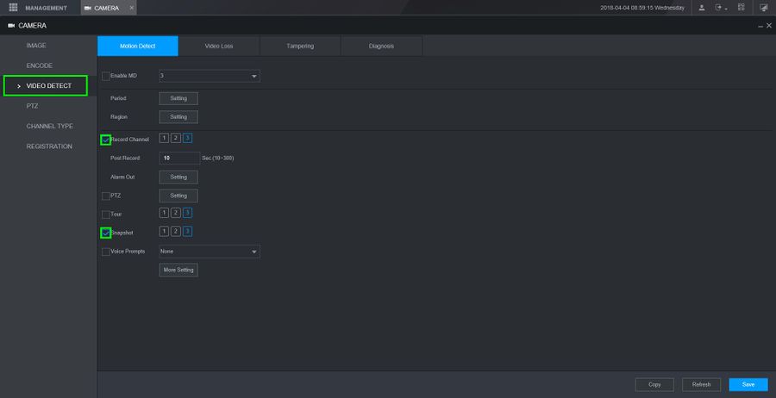The image size is (776, 398).
Task: Open PTZ in the left sidebar
Action: click(x=32, y=106)
